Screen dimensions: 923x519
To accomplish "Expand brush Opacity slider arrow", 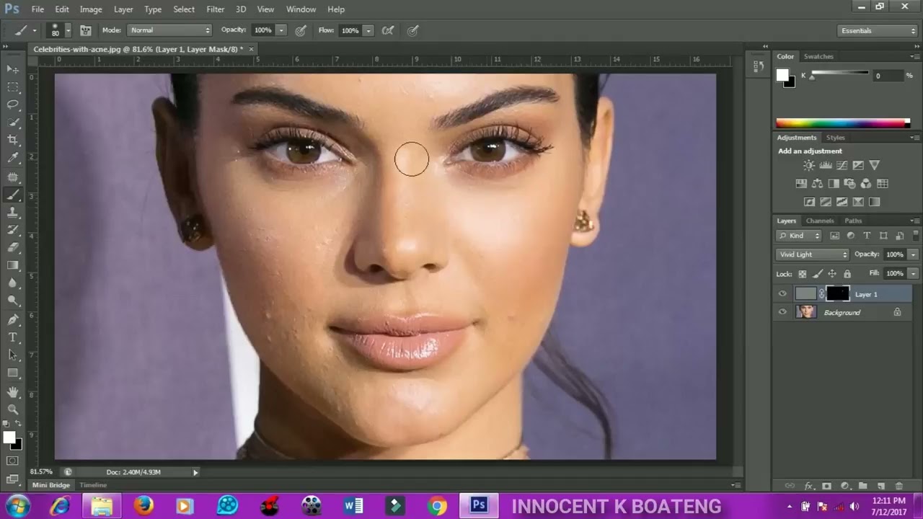I will coord(281,30).
